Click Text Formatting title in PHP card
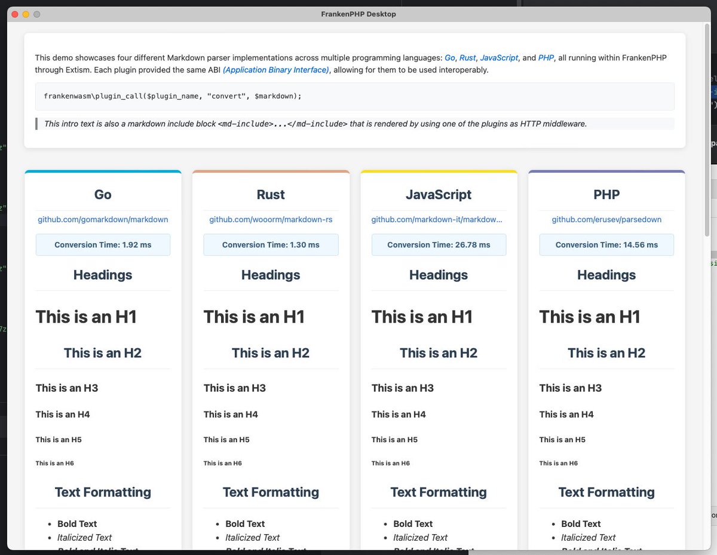Image resolution: width=717 pixels, height=555 pixels. coord(606,492)
